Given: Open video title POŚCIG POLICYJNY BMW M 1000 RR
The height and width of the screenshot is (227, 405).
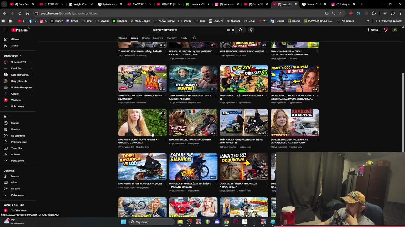Looking at the screenshot, I should tap(241, 141).
